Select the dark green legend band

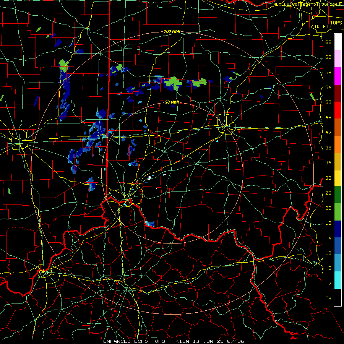pos(338,195)
